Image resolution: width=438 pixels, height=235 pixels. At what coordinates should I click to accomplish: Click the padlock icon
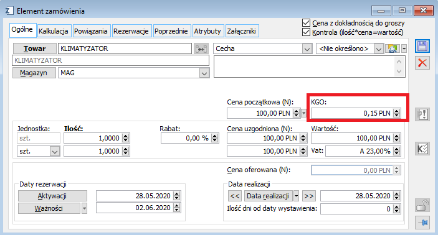(x=422, y=205)
